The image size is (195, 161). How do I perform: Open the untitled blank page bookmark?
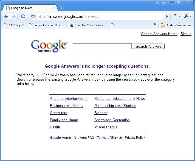[x=113, y=25]
